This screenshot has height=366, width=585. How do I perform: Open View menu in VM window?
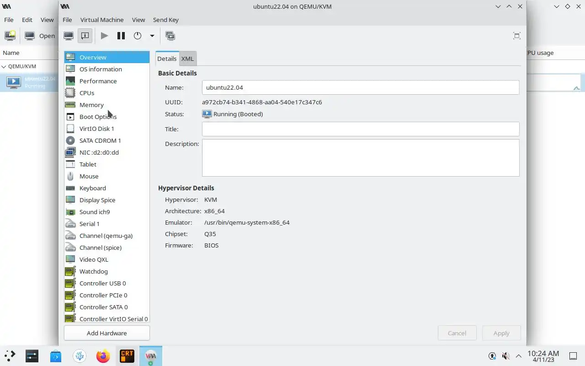[x=138, y=20]
